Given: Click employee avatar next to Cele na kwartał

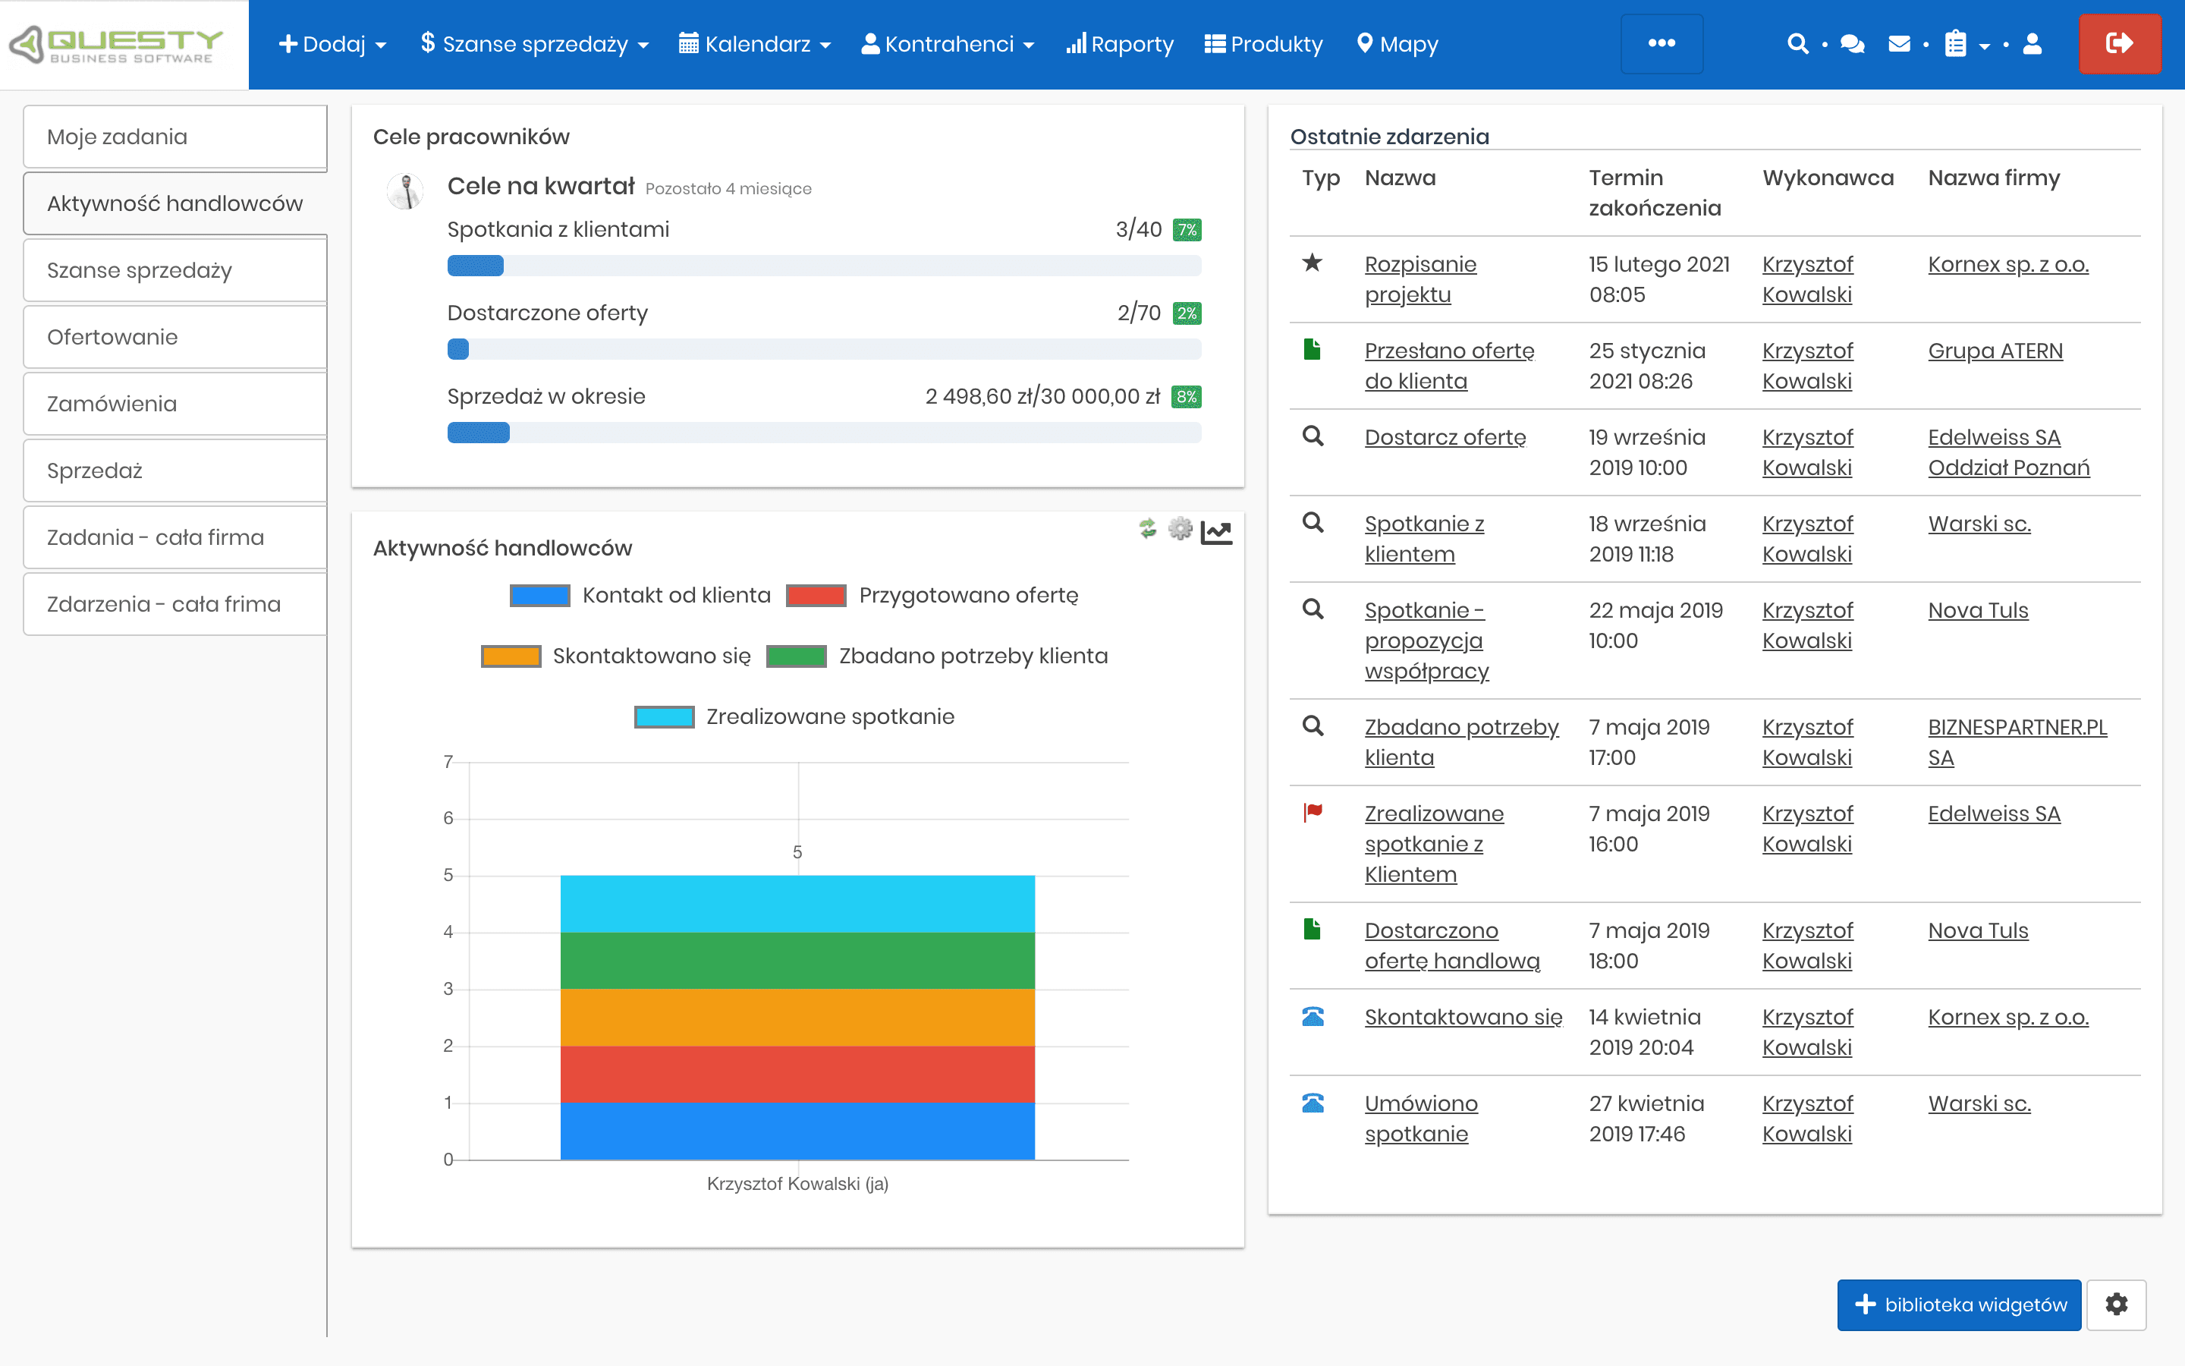Looking at the screenshot, I should tap(405, 190).
